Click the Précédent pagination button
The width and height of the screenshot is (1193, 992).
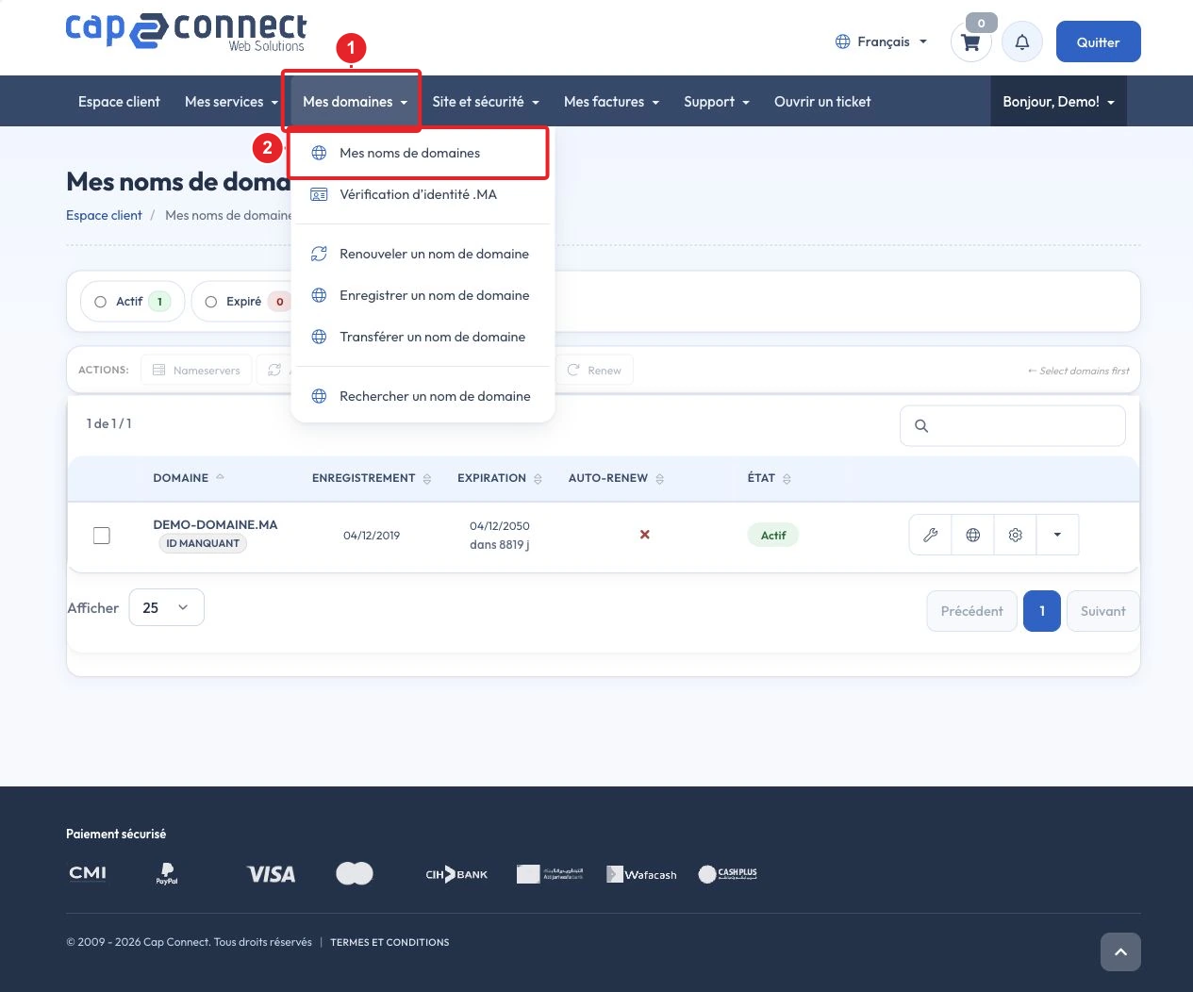coord(971,611)
